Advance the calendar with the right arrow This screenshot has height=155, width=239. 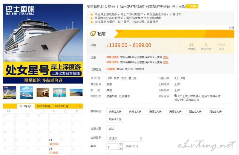click(80, 106)
